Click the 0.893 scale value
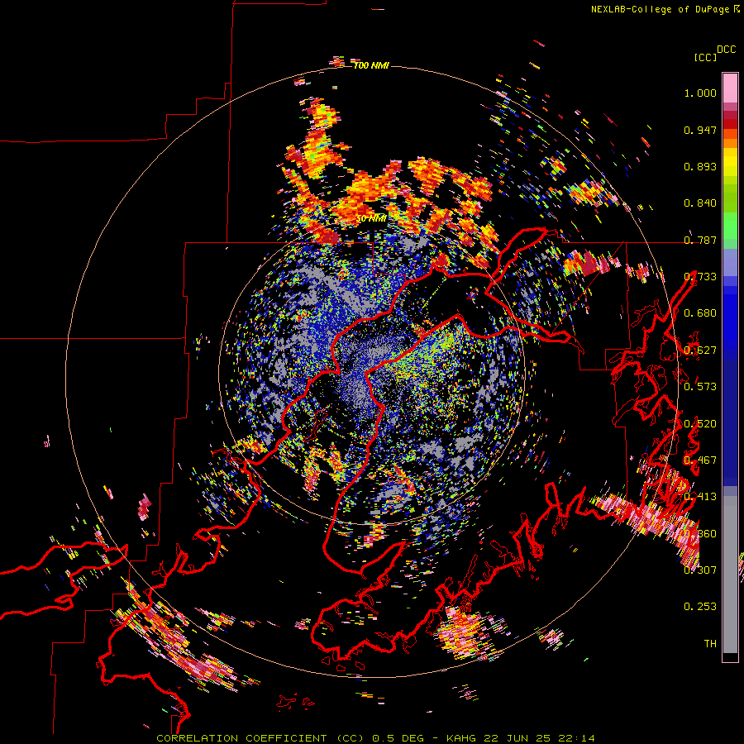 click(700, 166)
